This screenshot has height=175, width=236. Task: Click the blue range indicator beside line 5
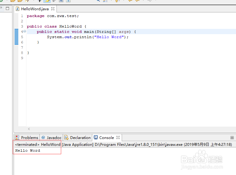click(x=16, y=37)
